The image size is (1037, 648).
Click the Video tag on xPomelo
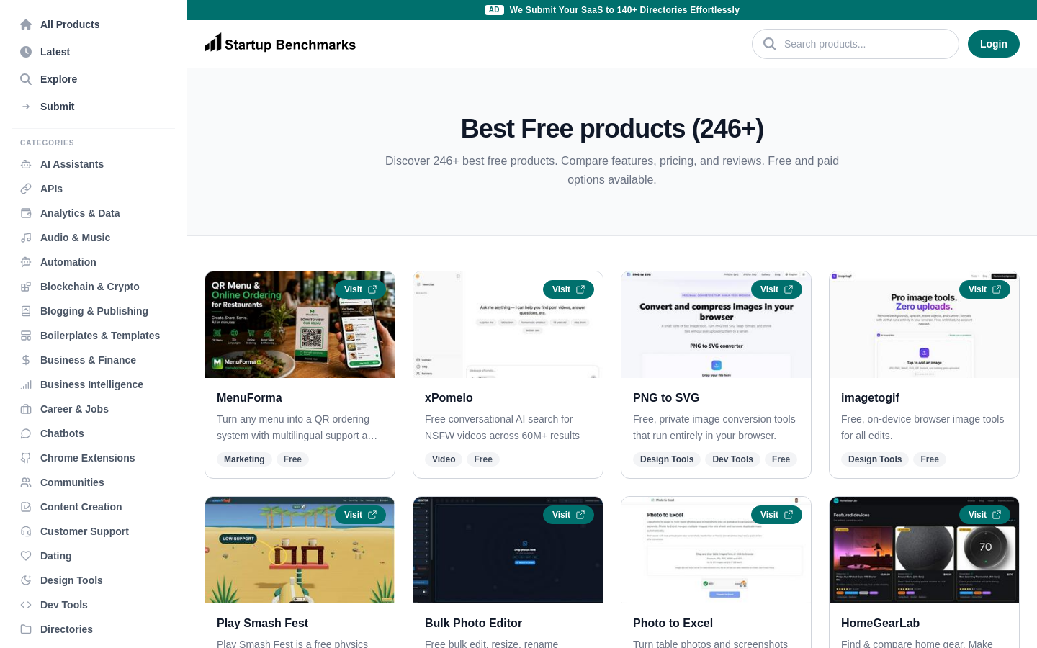click(444, 459)
